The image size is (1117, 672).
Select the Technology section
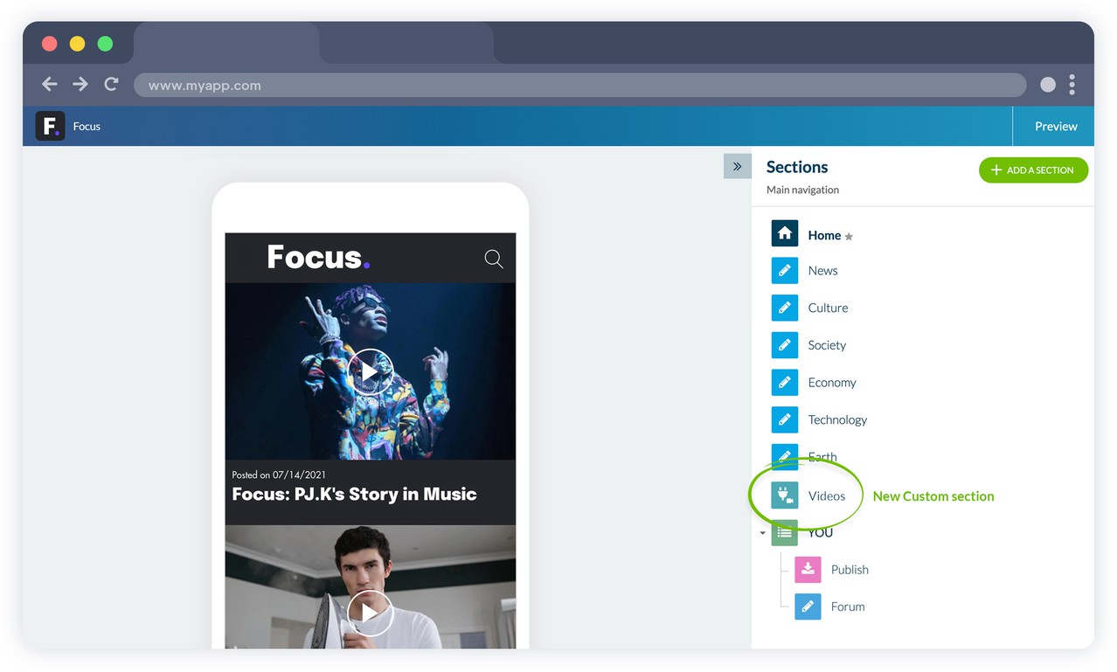[x=836, y=419]
